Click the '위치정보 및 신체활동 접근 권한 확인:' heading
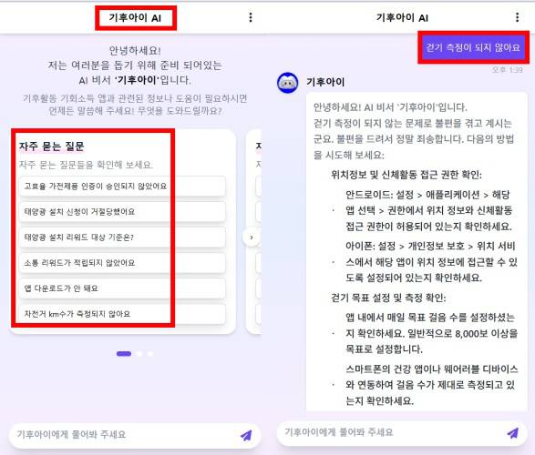Image resolution: width=535 pixels, height=455 pixels. point(406,175)
